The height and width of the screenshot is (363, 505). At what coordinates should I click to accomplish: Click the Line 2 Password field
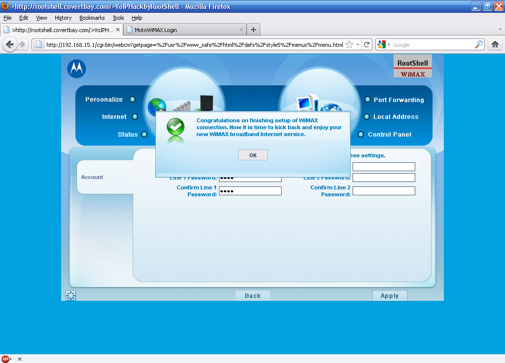384,178
